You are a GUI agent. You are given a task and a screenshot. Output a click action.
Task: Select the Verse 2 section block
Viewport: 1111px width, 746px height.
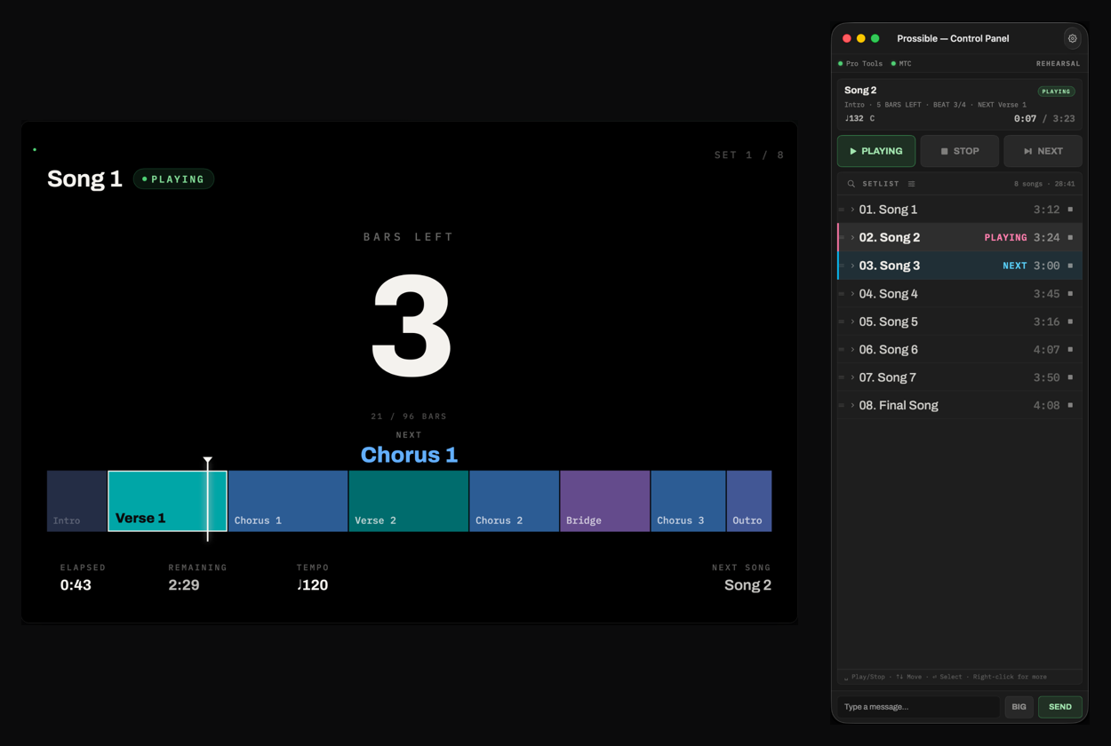pos(409,501)
